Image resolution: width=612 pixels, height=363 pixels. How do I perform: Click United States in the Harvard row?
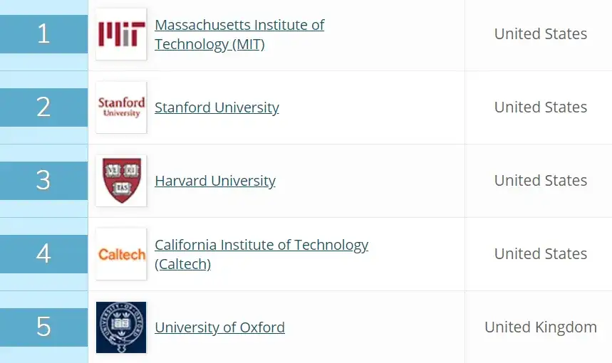pyautogui.click(x=541, y=181)
